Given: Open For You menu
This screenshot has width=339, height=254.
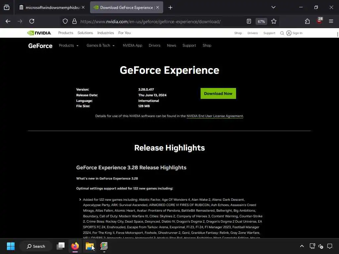Looking at the screenshot, I should pos(124,33).
